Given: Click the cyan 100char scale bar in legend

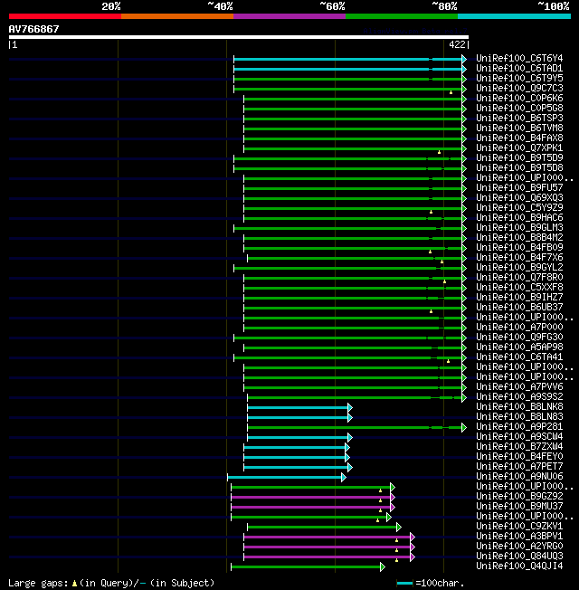Looking at the screenshot, I should pyautogui.click(x=404, y=584).
